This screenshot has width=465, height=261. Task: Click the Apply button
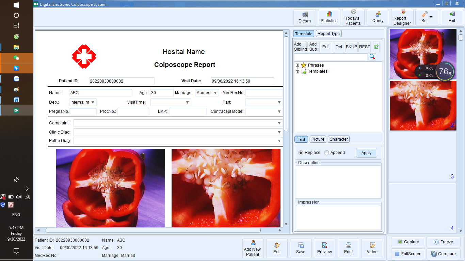(x=366, y=153)
